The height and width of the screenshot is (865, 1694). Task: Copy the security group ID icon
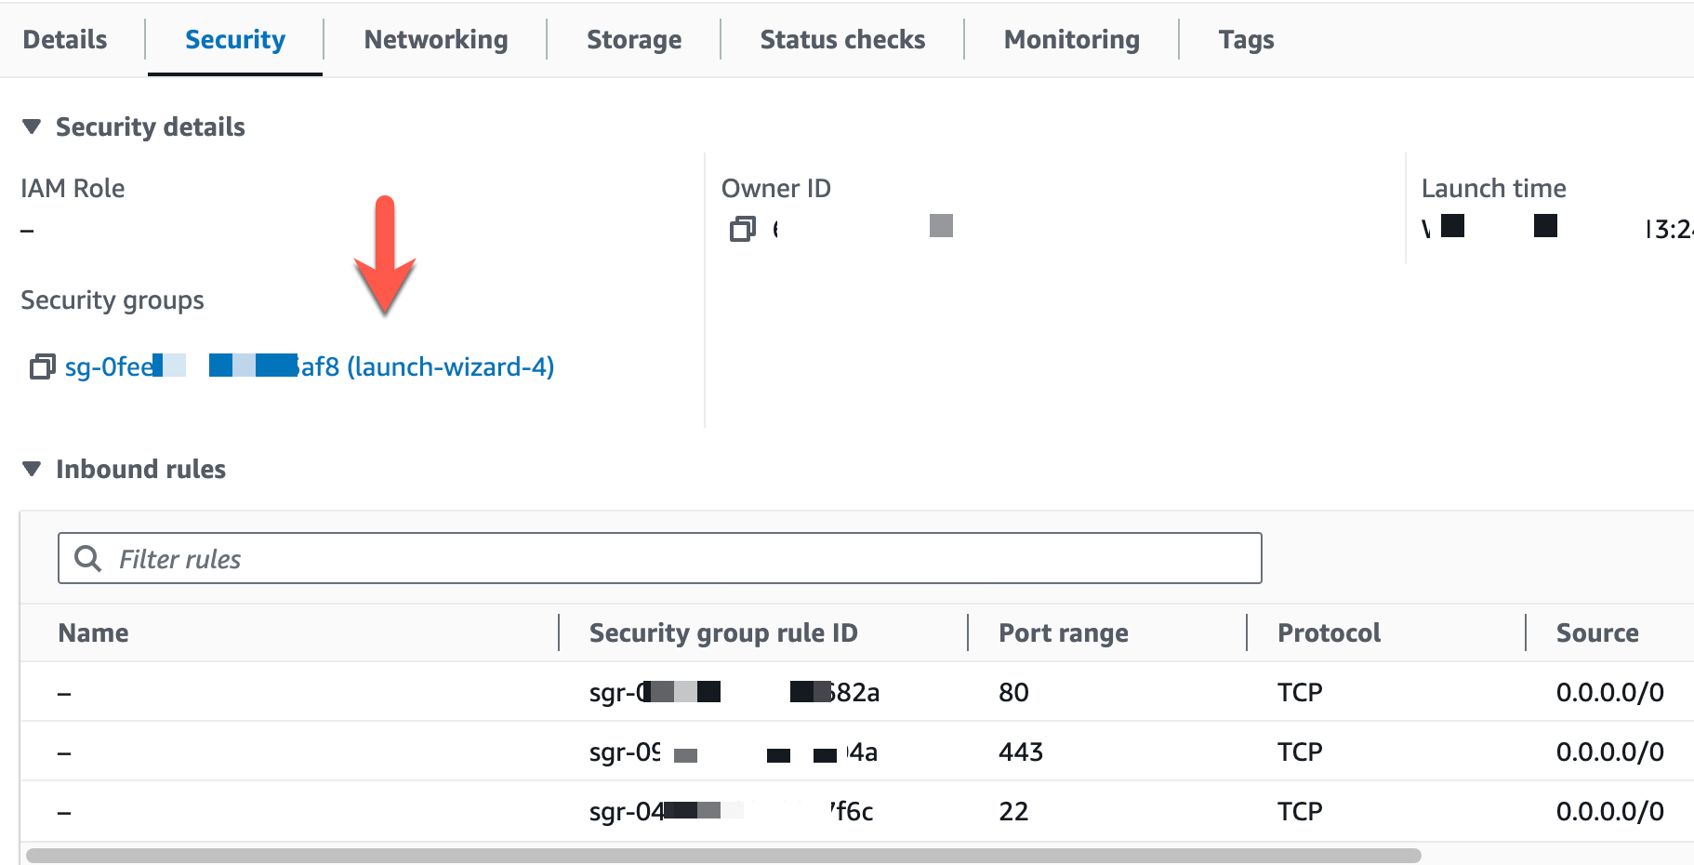click(42, 367)
